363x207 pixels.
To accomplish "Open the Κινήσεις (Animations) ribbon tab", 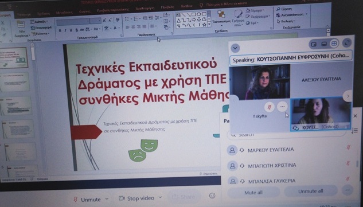I will [x=84, y=11].
